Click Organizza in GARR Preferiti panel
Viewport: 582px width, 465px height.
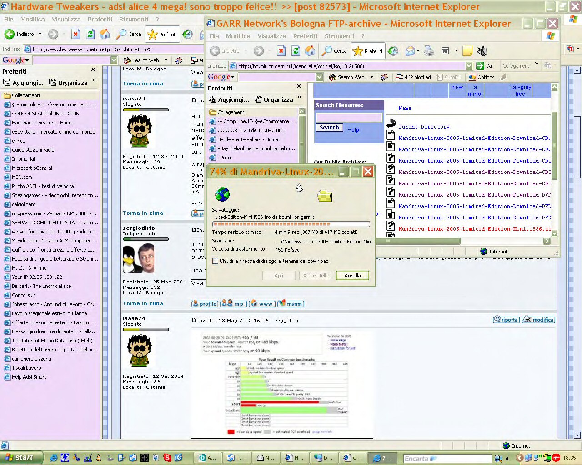274,99
